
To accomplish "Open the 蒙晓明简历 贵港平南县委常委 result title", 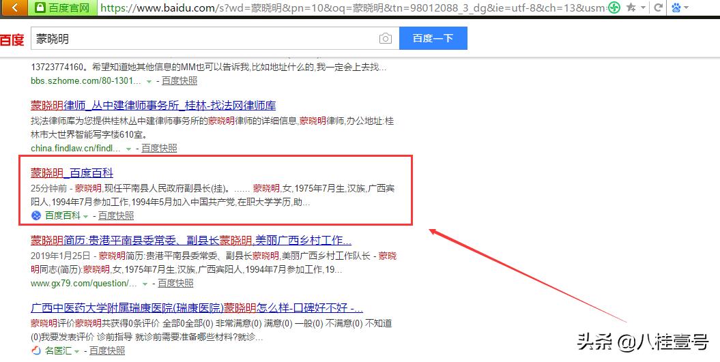I will pos(191,241).
